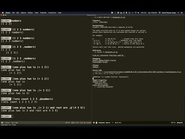Viewport: 185px width, 139px height.
Task: Click the defalias source code line
Action: click(x=111, y=77)
